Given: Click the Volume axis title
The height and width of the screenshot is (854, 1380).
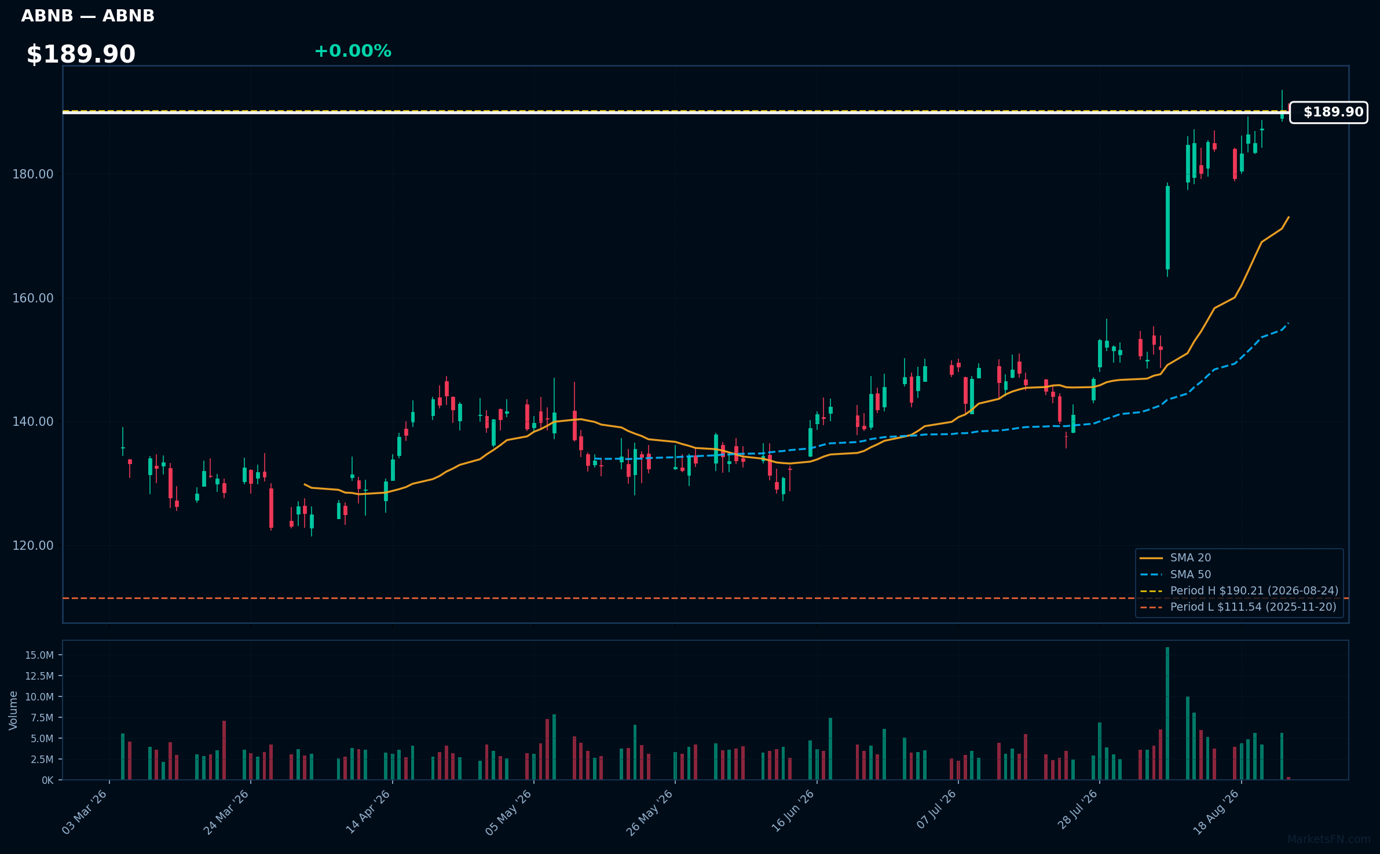Looking at the screenshot, I should point(13,710).
